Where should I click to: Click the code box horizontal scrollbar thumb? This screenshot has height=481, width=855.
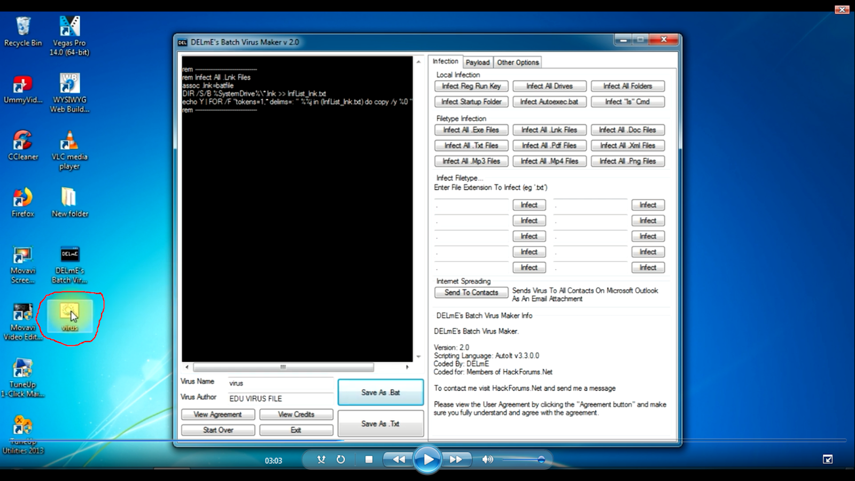pyautogui.click(x=283, y=367)
